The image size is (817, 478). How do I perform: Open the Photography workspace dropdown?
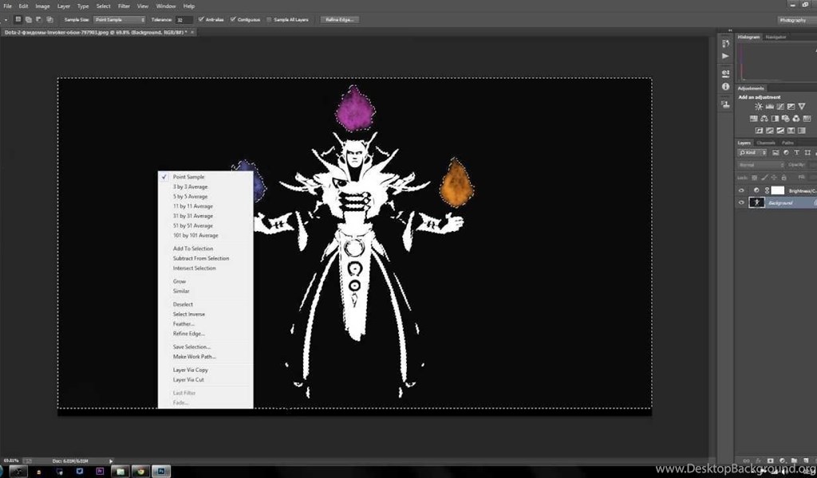797,20
